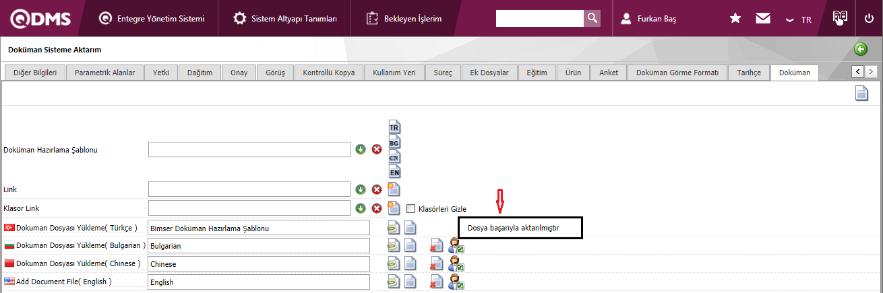883x293 pixels.
Task: Click the power logout icon
Action: pyautogui.click(x=869, y=18)
